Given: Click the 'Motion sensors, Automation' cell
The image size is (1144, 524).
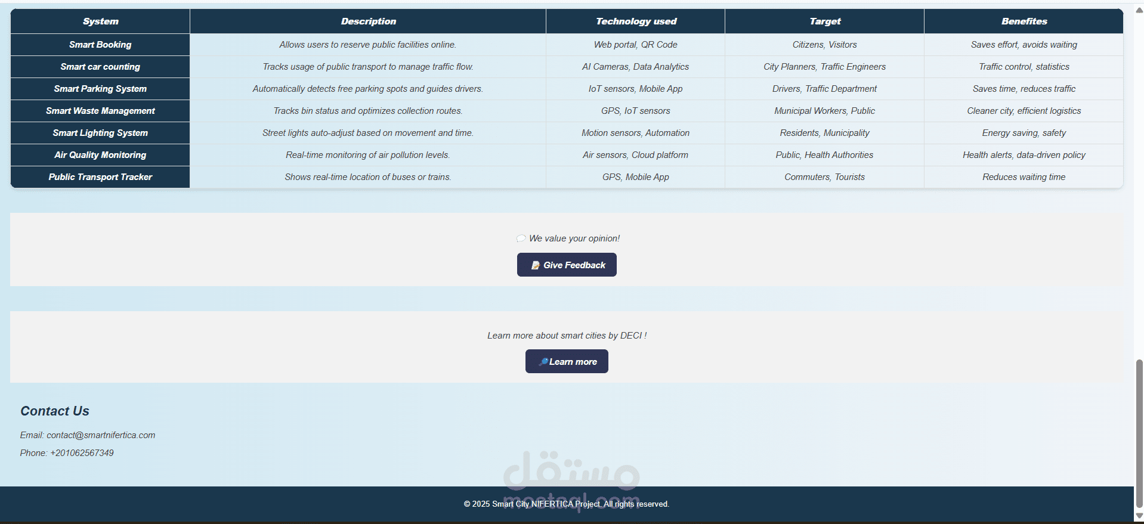Looking at the screenshot, I should (x=636, y=133).
